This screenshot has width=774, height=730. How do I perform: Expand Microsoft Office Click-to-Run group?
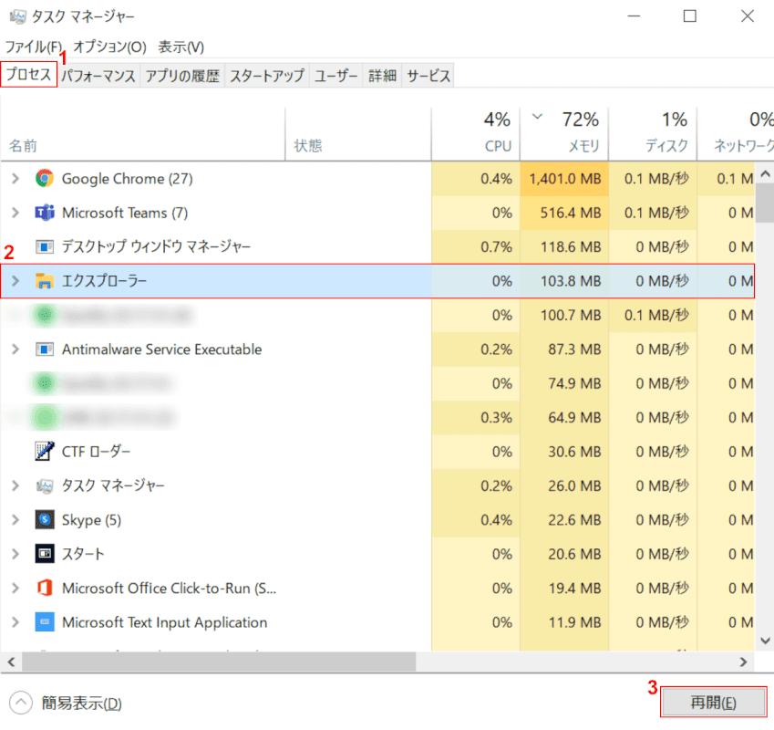pos(15,588)
